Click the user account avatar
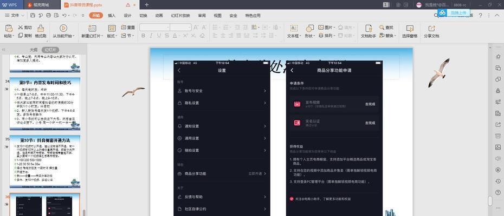Viewport: 504px width, 216px height. pyautogui.click(x=419, y=5)
